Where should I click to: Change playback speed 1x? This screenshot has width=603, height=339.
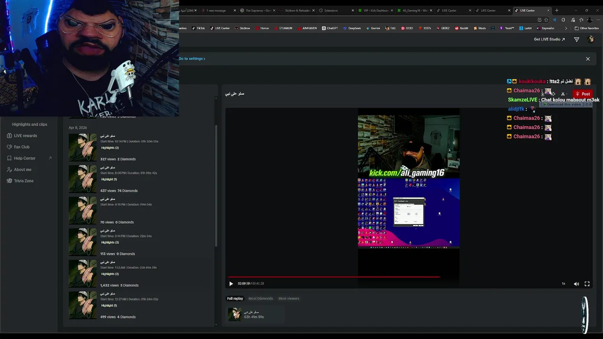pos(563,284)
